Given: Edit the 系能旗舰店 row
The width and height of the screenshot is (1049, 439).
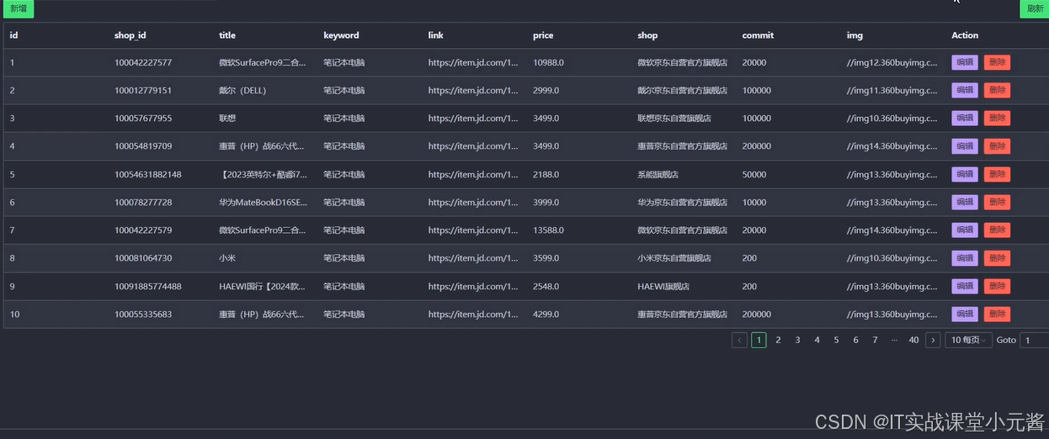Looking at the screenshot, I should pyautogui.click(x=965, y=174).
